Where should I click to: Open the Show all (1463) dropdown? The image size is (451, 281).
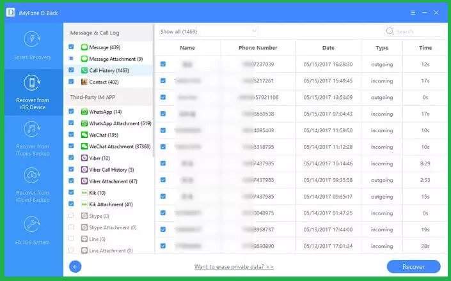coord(208,31)
